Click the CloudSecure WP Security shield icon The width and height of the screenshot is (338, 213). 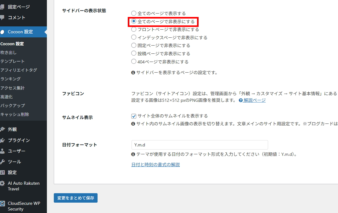(x=3, y=204)
